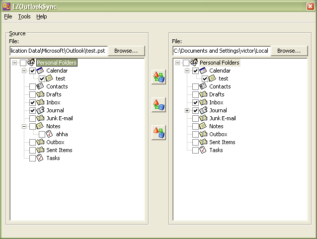
Task: Select the source Personal Folders label
Action: coord(57,63)
